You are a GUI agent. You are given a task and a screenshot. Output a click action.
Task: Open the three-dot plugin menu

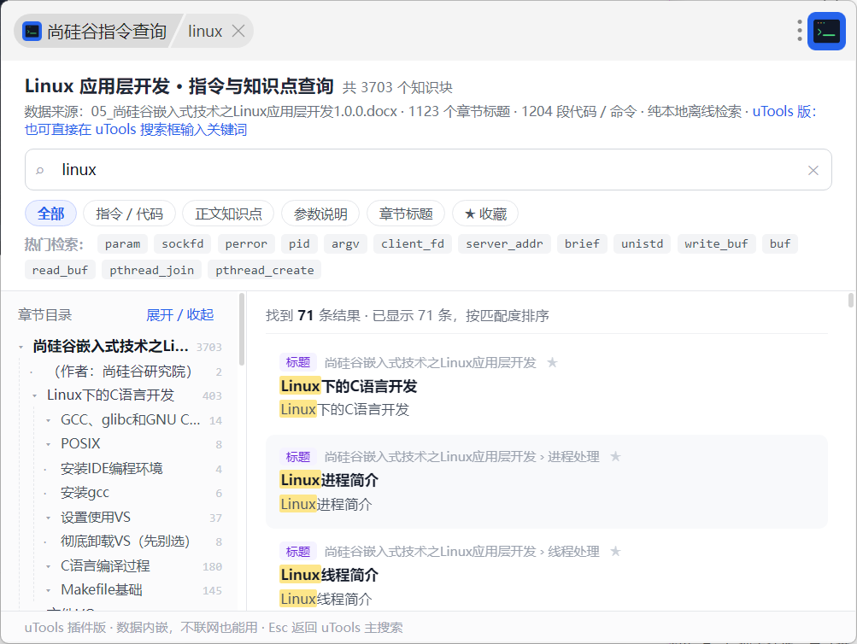click(799, 31)
